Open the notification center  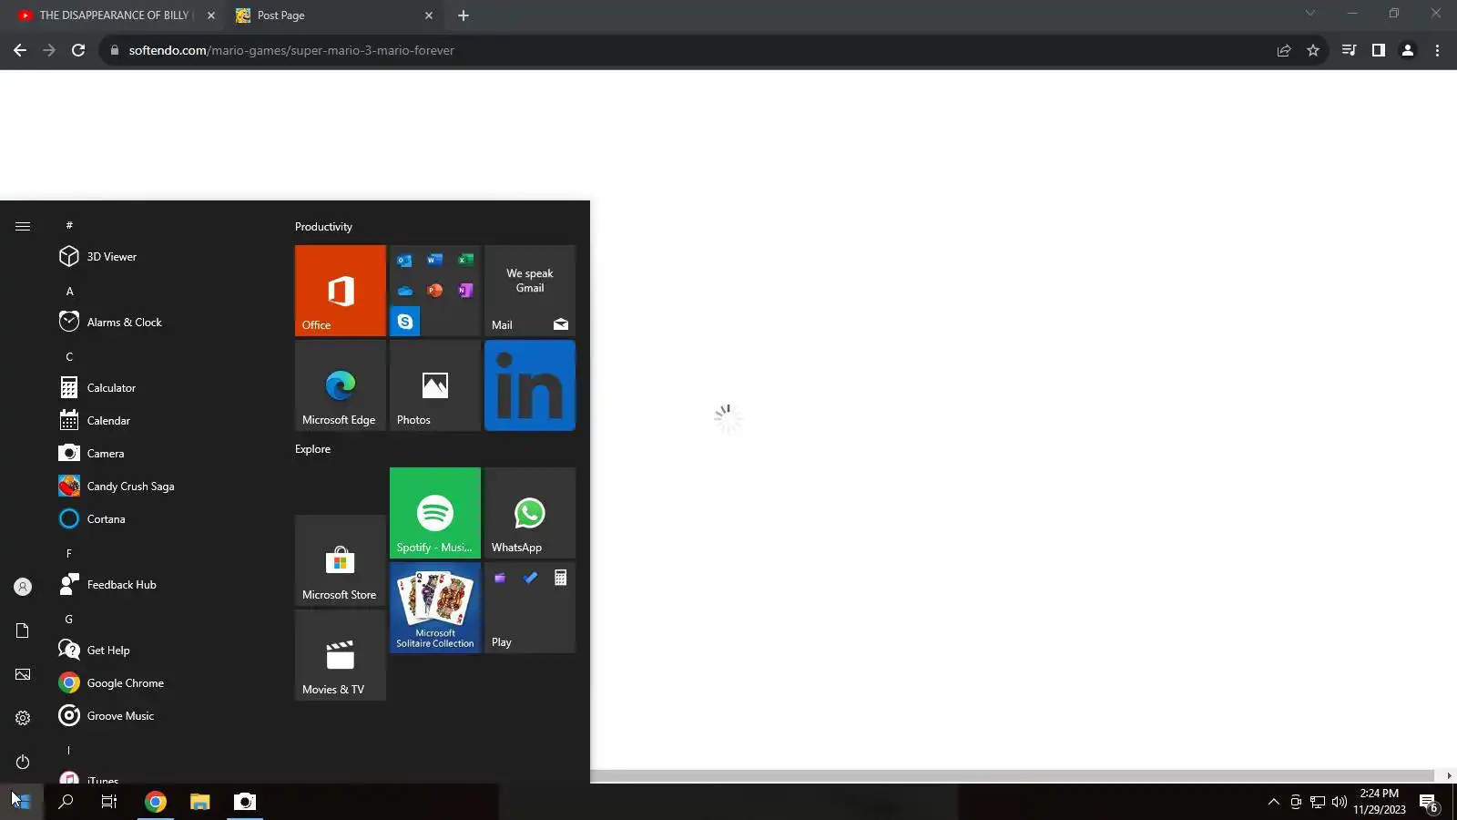point(1430,802)
